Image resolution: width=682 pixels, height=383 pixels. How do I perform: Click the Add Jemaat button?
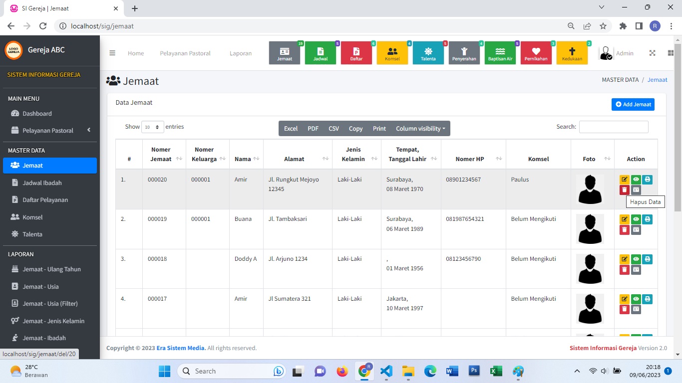pyautogui.click(x=633, y=104)
